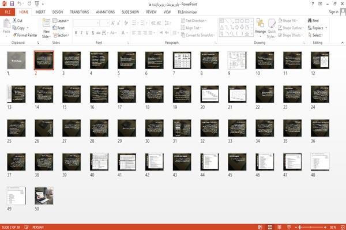Redo the last action in the title bar
Screen dimensions: 346x230
pyautogui.click(x=29, y=4)
